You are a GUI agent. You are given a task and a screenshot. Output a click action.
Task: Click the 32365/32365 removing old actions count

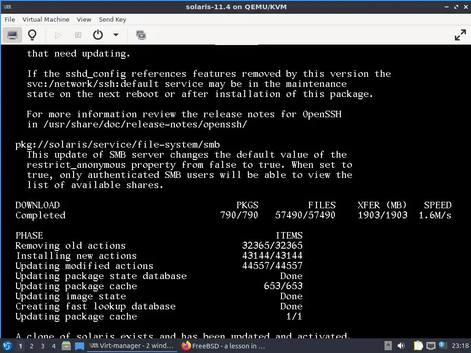[x=272, y=245]
